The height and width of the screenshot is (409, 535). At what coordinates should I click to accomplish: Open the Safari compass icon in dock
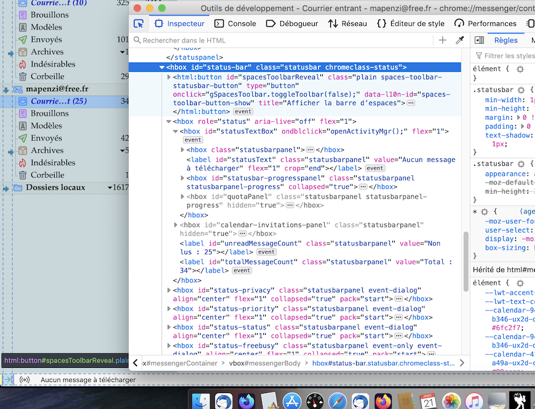[337, 402]
